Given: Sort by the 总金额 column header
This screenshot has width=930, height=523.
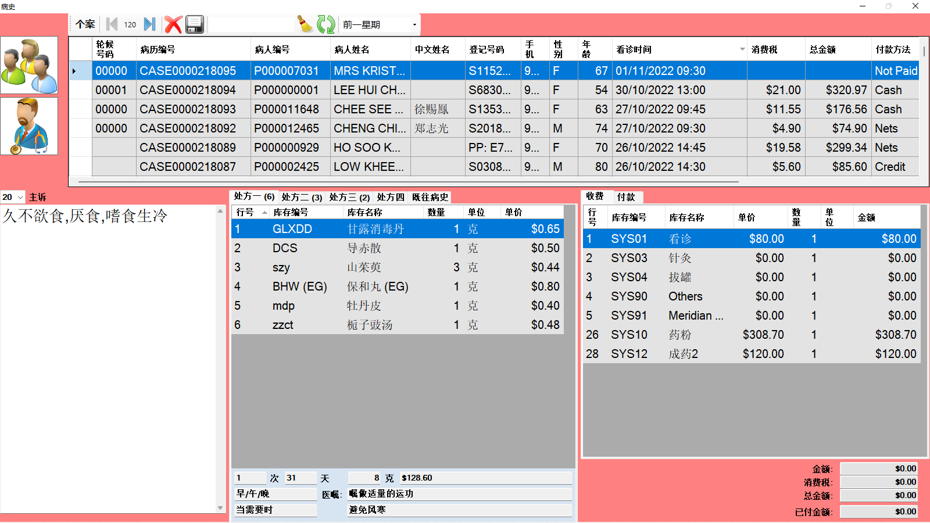Looking at the screenshot, I should click(x=822, y=49).
